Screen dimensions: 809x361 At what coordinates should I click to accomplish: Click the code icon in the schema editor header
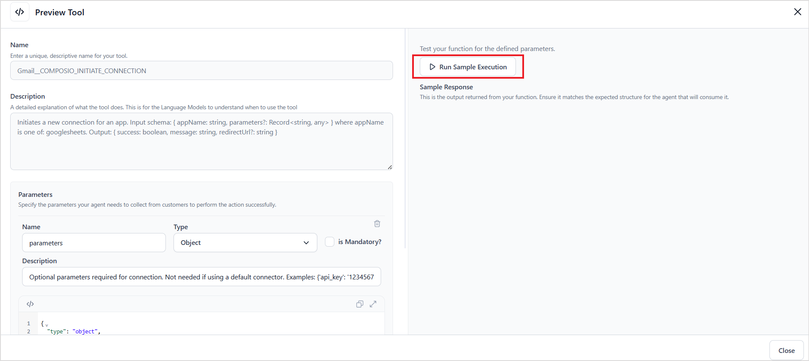click(30, 304)
